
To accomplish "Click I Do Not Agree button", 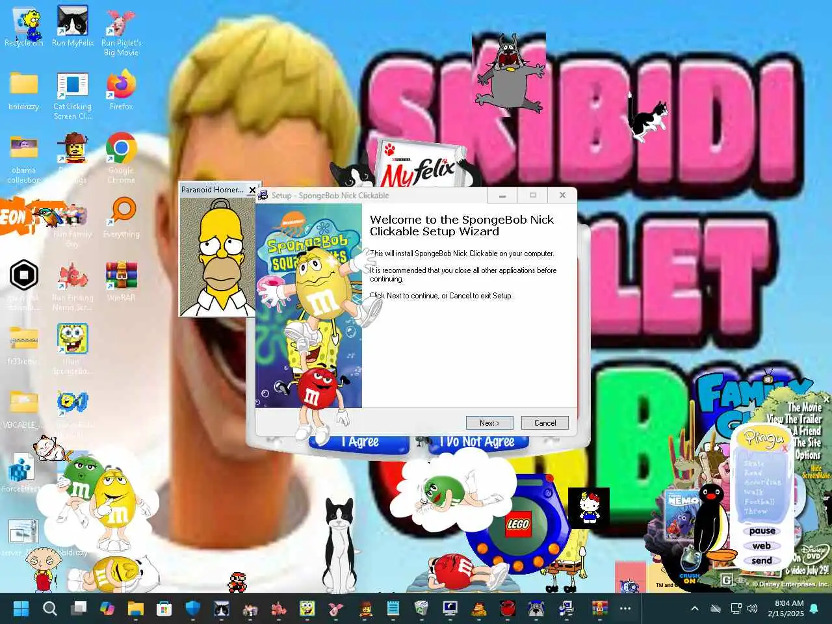I will point(476,442).
